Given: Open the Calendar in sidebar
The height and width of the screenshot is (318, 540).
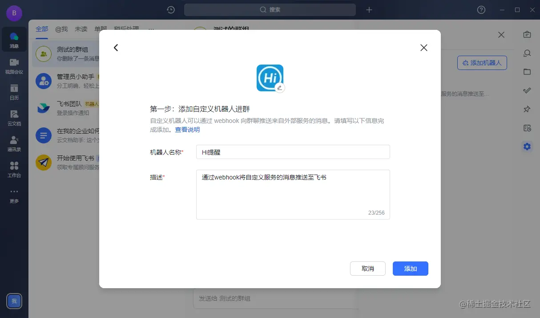Looking at the screenshot, I should (14, 91).
